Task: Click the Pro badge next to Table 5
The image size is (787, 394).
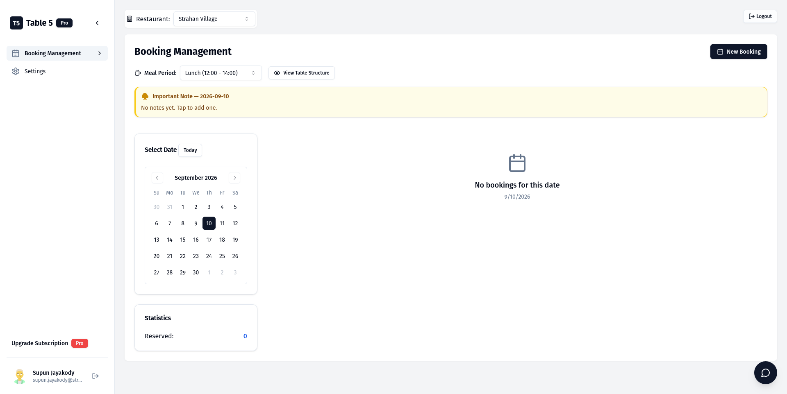Action: (x=64, y=23)
